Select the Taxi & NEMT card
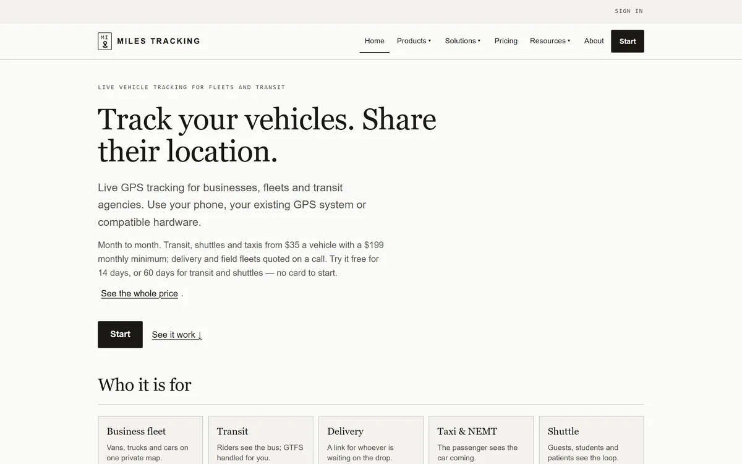This screenshot has width=742, height=464. coord(481,440)
